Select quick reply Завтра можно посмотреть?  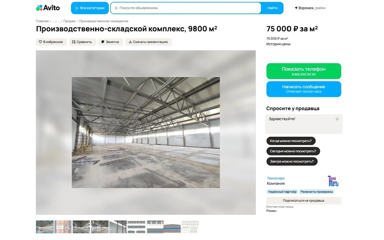tap(292, 161)
